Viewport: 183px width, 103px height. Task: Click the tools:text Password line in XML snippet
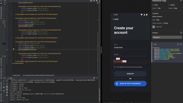162,59
